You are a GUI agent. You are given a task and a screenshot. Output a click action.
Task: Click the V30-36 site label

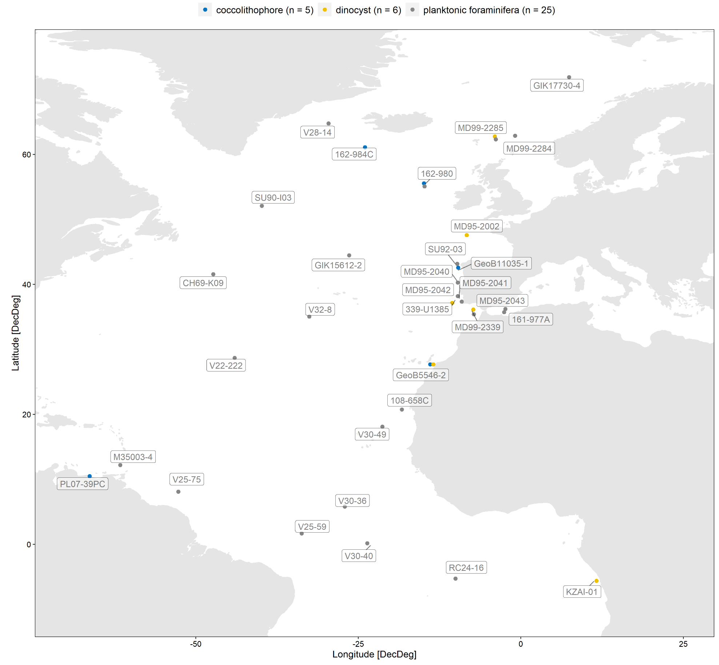(x=352, y=501)
